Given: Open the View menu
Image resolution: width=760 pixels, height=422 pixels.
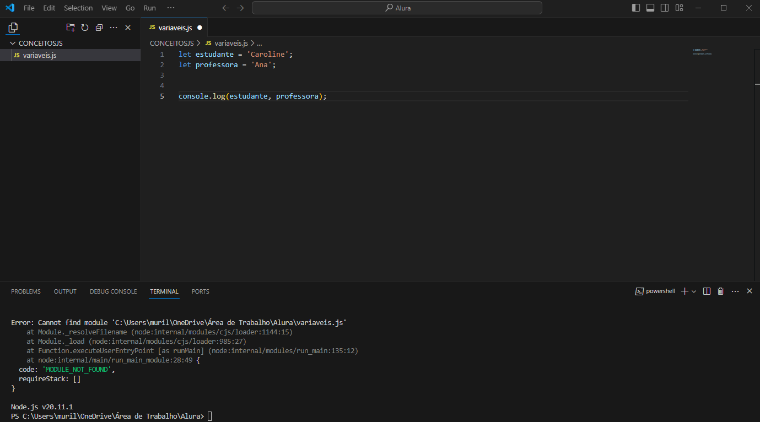Looking at the screenshot, I should coord(109,8).
